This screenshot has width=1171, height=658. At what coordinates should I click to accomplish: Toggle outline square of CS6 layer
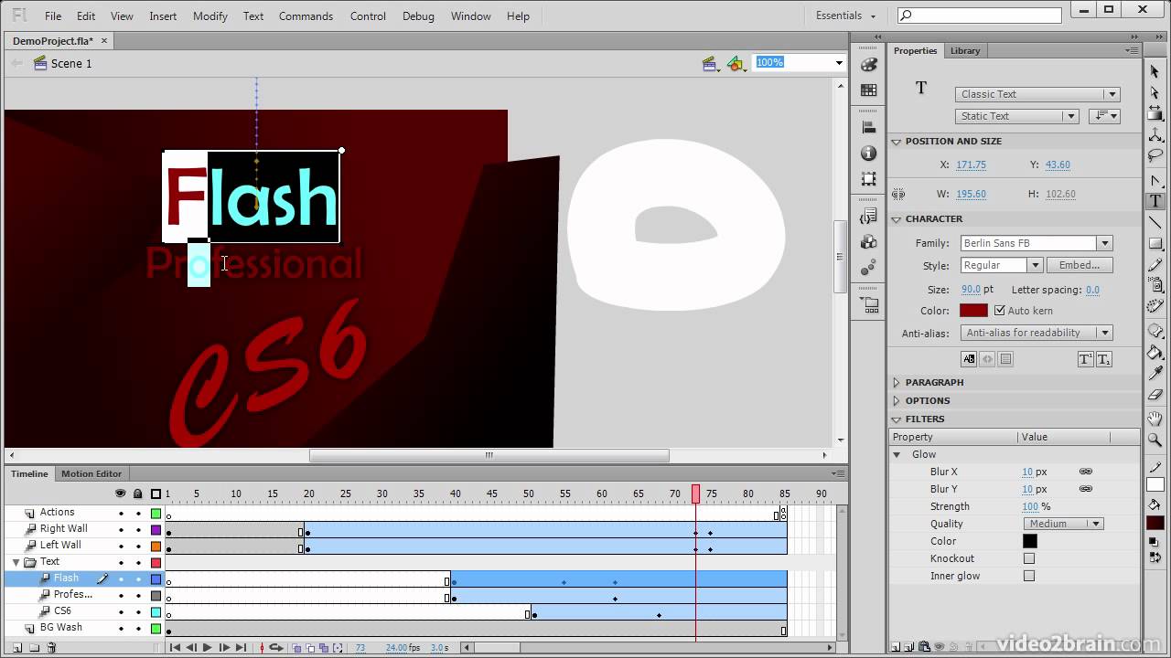pos(156,611)
